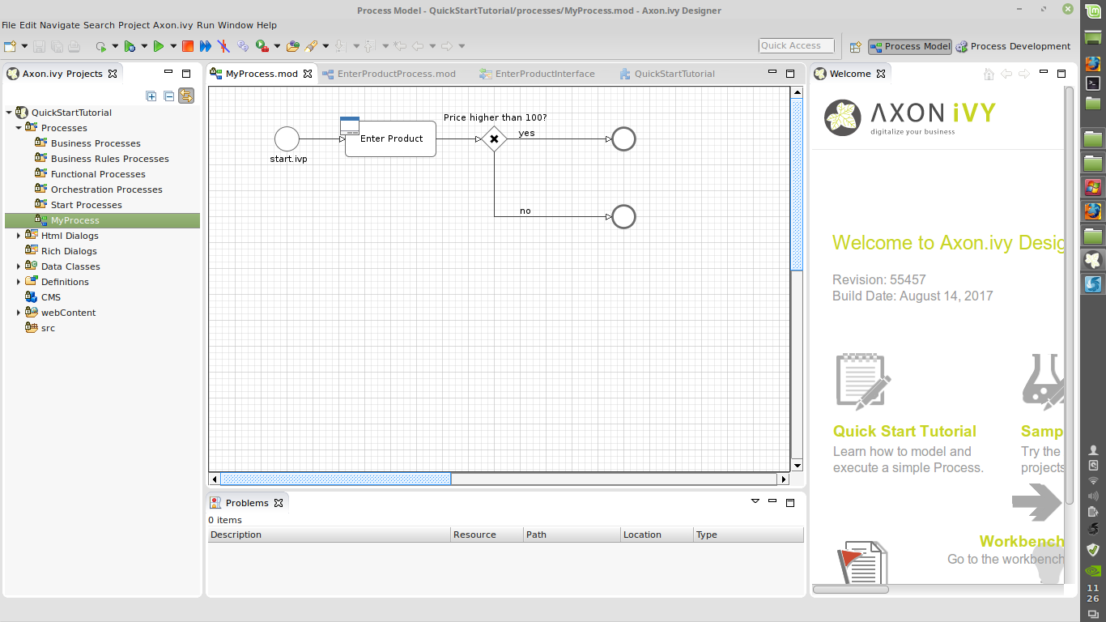Open the Linux Mint menu icon

pos(1093,11)
